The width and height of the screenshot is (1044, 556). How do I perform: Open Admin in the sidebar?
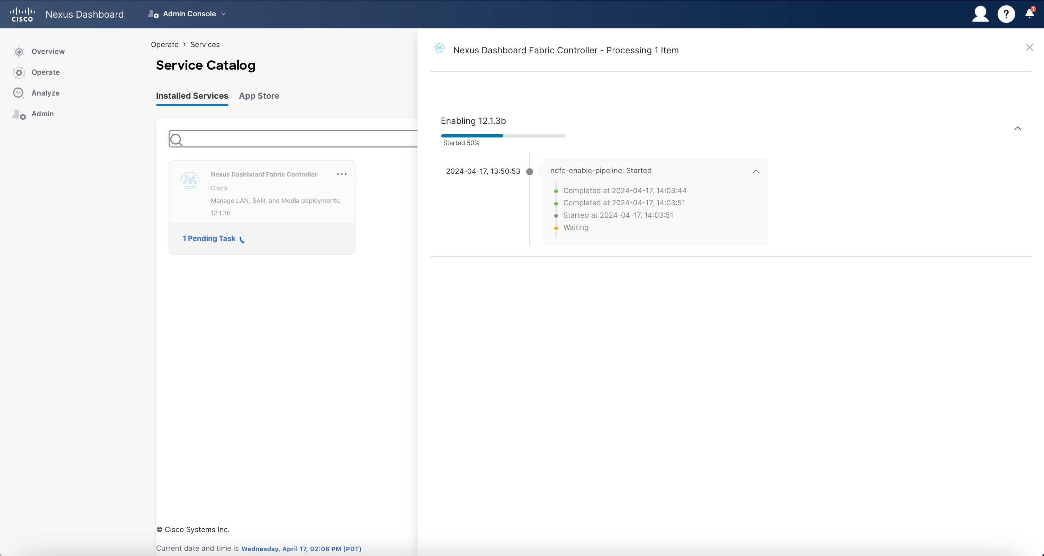point(43,114)
